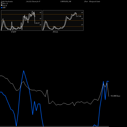Click the FULL chart label
This screenshot has width=127, height=127.
55,32
